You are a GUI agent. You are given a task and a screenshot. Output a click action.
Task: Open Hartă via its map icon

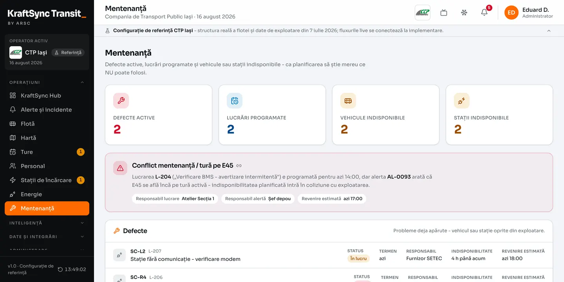tap(13, 138)
